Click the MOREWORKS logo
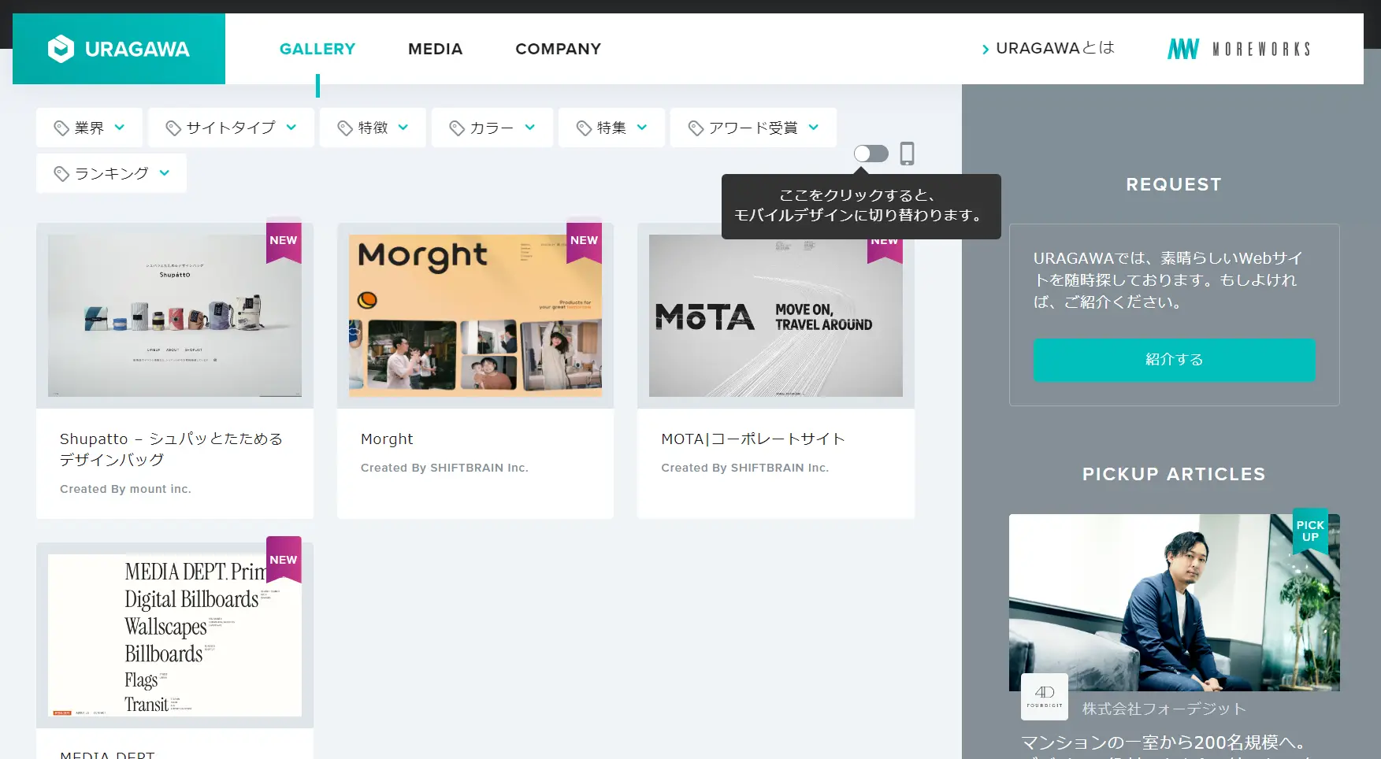 [1238, 49]
